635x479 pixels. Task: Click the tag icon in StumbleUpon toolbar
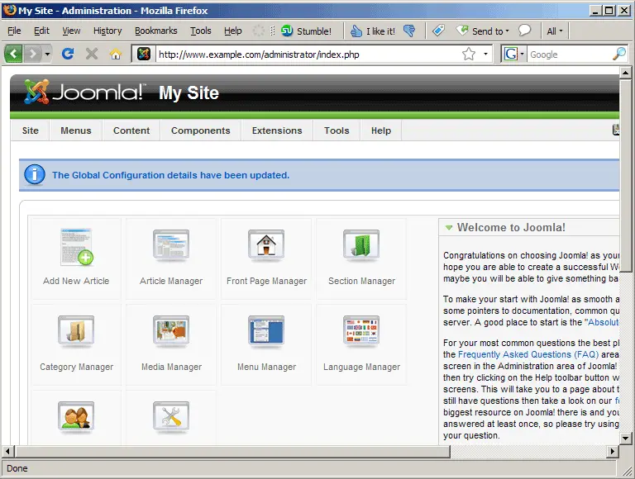438,31
